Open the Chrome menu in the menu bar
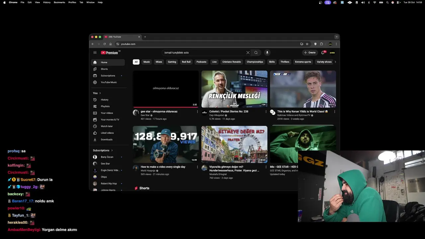Image resolution: width=425 pixels, height=239 pixels. (13, 2)
